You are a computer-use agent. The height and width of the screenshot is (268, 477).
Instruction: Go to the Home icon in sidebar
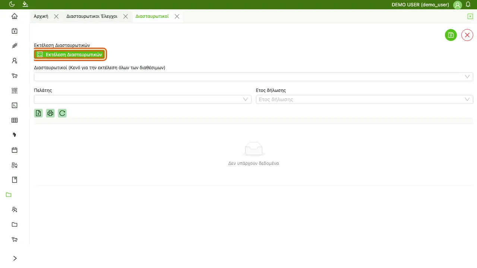click(x=15, y=16)
